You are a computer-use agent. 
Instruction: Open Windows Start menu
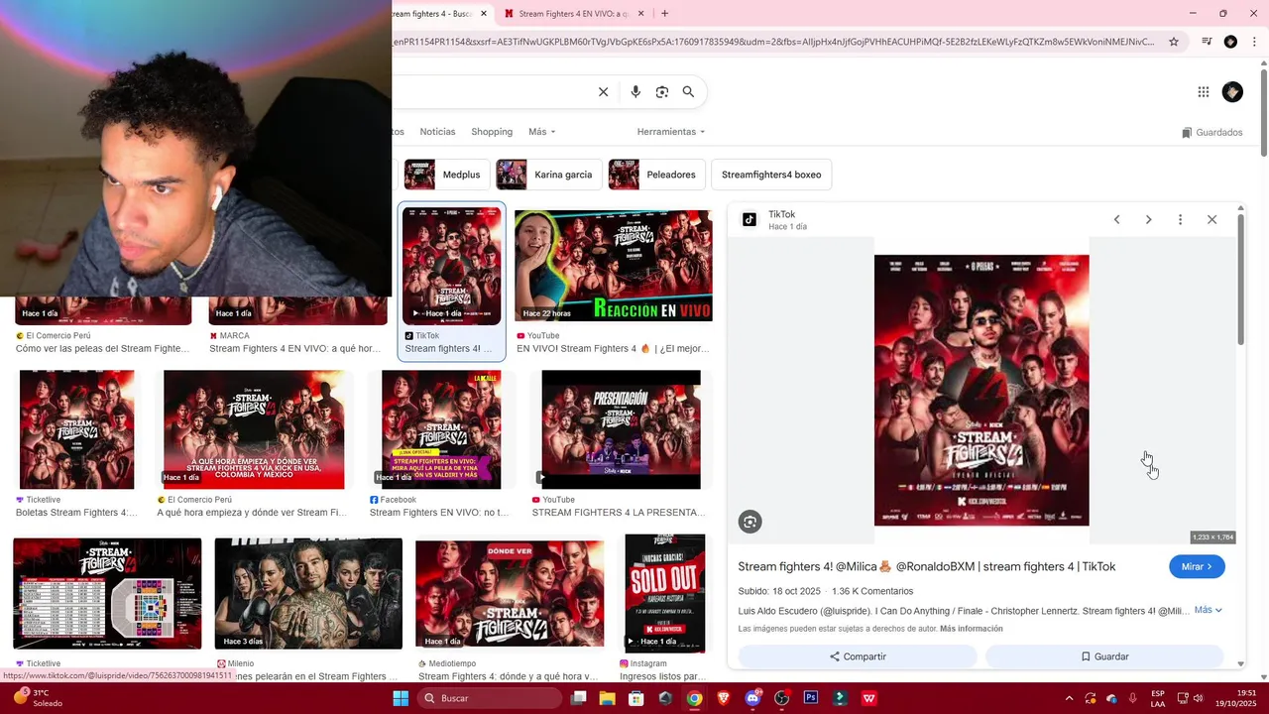[x=401, y=698]
